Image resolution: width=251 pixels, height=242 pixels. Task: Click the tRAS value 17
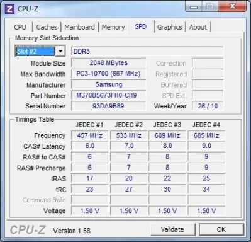click(89, 178)
